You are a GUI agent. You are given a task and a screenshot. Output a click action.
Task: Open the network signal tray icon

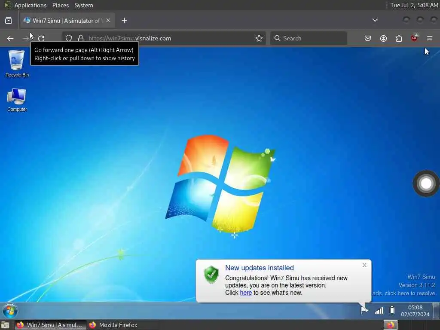coord(379,310)
